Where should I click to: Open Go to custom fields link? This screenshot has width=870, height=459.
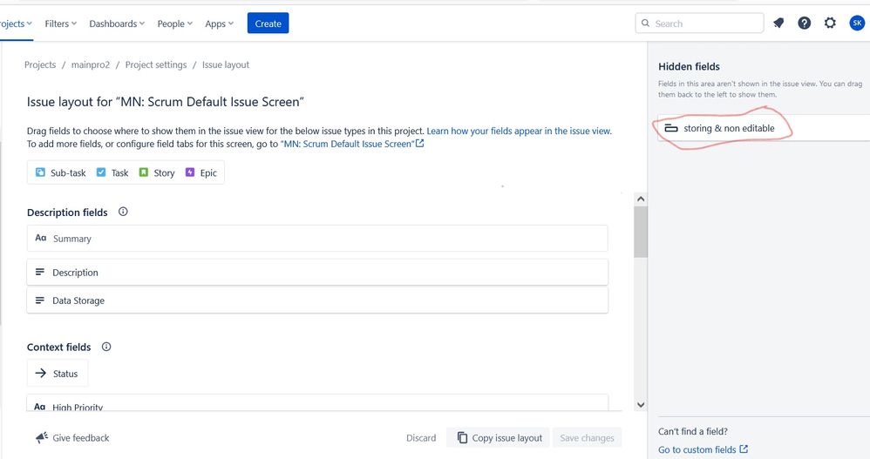click(x=697, y=449)
